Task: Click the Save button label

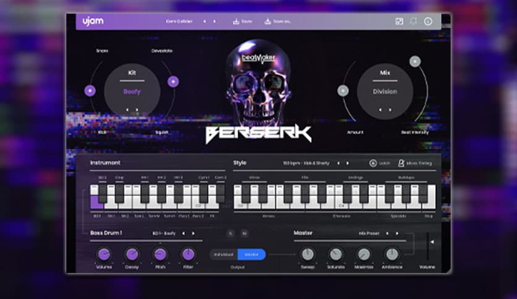Action: (247, 22)
